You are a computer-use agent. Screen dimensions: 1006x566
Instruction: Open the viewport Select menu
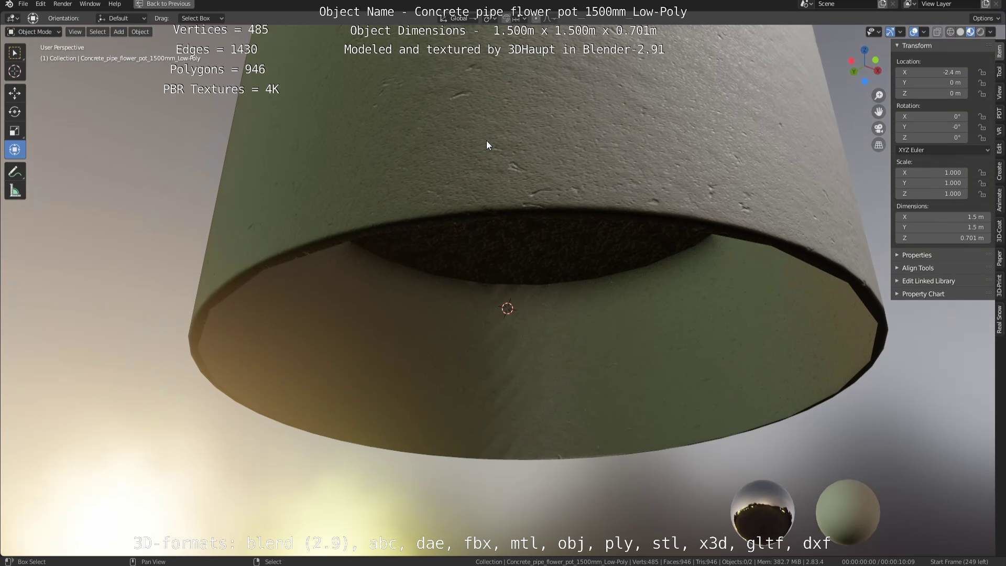97,32
